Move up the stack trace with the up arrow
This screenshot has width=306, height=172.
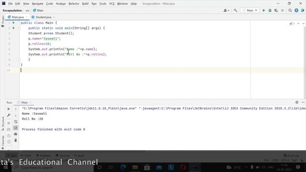(16, 109)
